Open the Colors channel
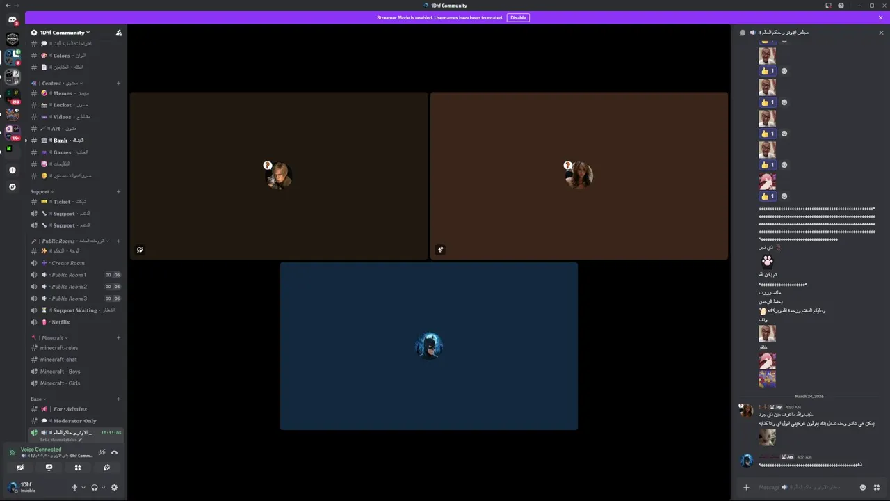Image resolution: width=890 pixels, height=501 pixels. pyautogui.click(x=76, y=56)
